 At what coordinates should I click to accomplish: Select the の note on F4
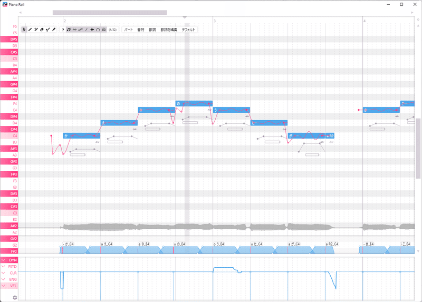[x=194, y=103]
